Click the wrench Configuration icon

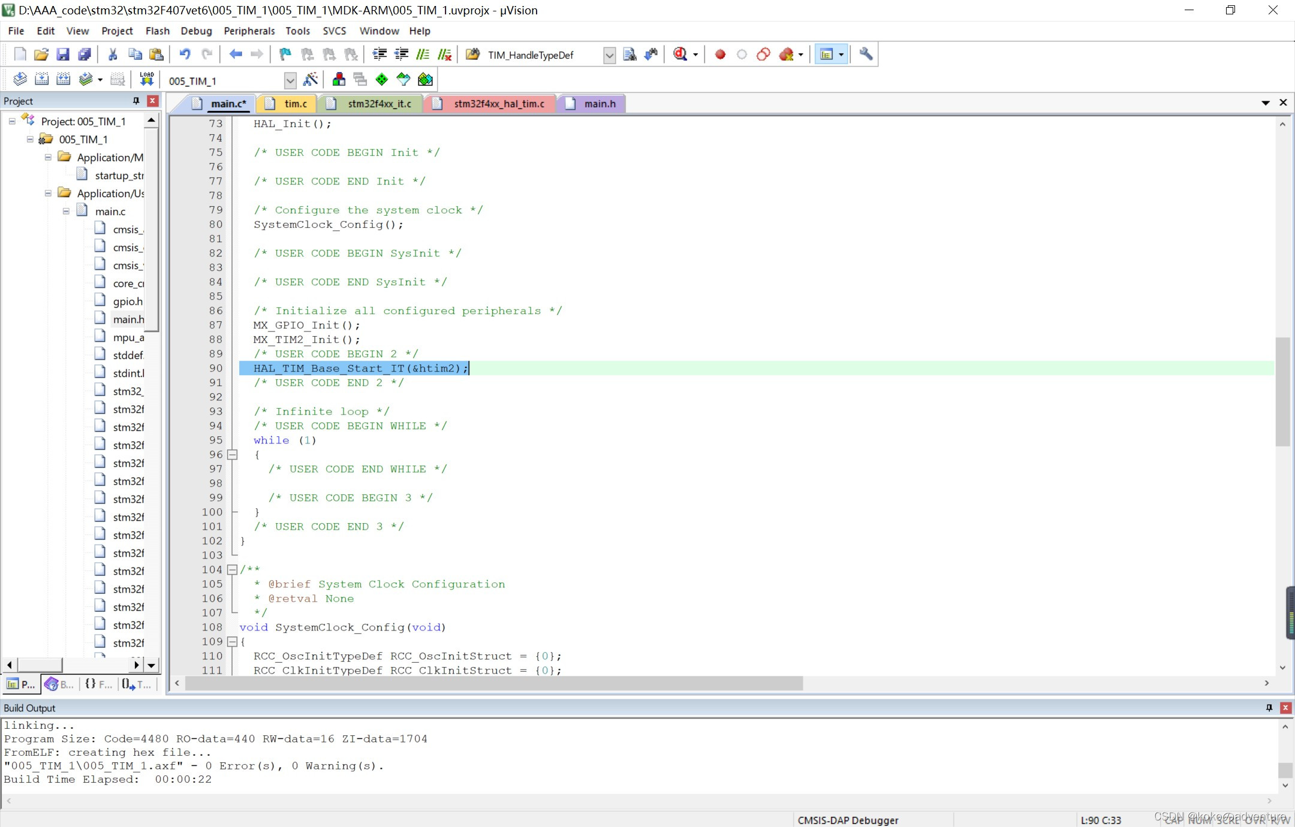pyautogui.click(x=865, y=55)
